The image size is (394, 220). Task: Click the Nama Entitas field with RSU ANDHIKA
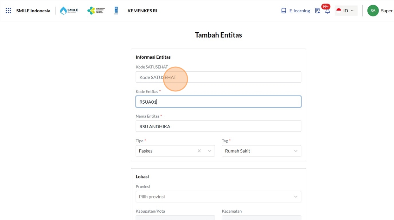218,126
